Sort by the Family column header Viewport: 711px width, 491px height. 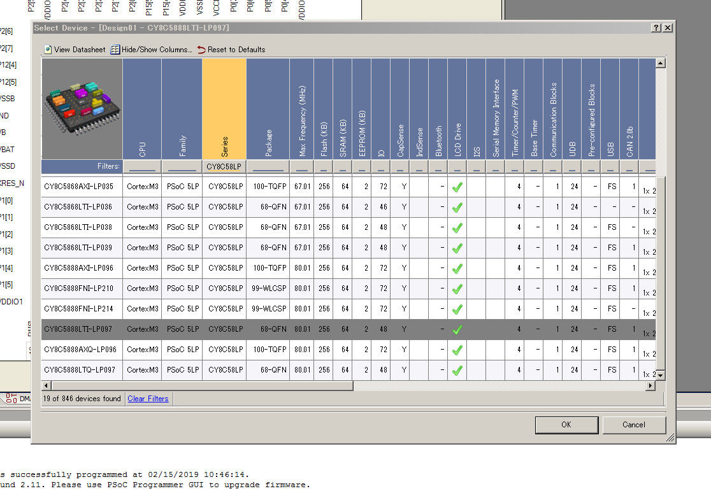point(182,109)
